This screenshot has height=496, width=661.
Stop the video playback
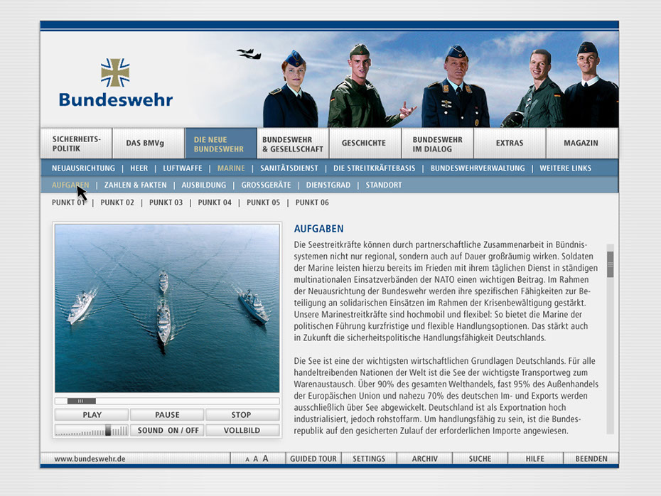(x=242, y=415)
